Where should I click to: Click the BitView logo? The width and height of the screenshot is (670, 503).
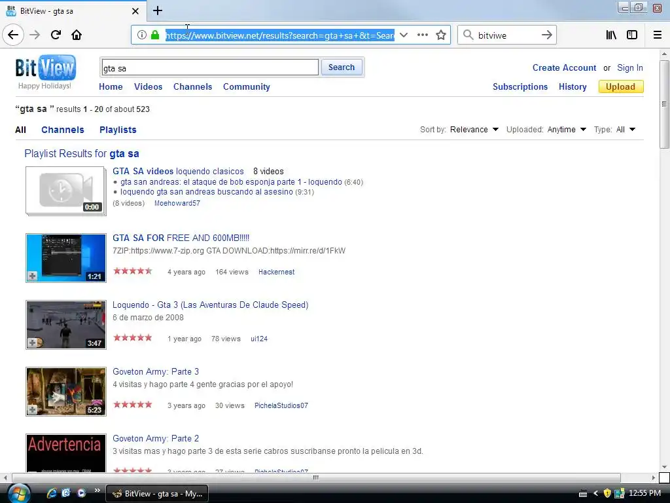click(45, 67)
